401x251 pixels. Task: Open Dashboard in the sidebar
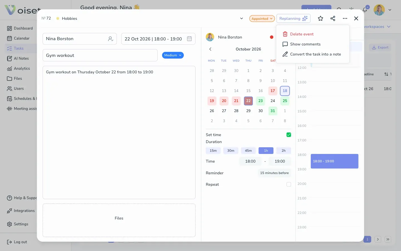point(20,28)
